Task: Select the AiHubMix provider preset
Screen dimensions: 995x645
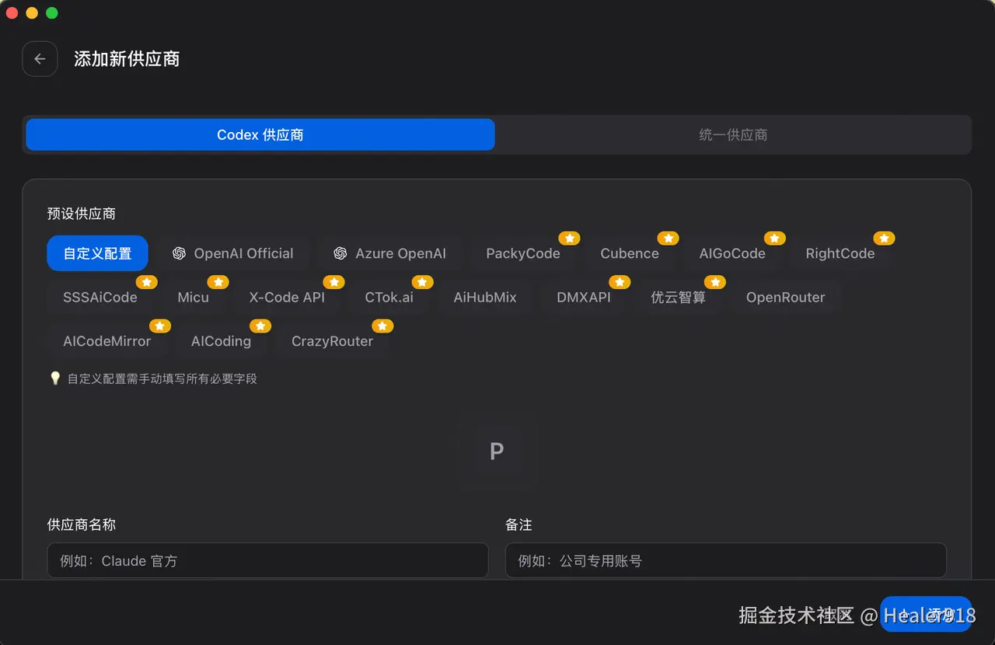Action: (485, 297)
